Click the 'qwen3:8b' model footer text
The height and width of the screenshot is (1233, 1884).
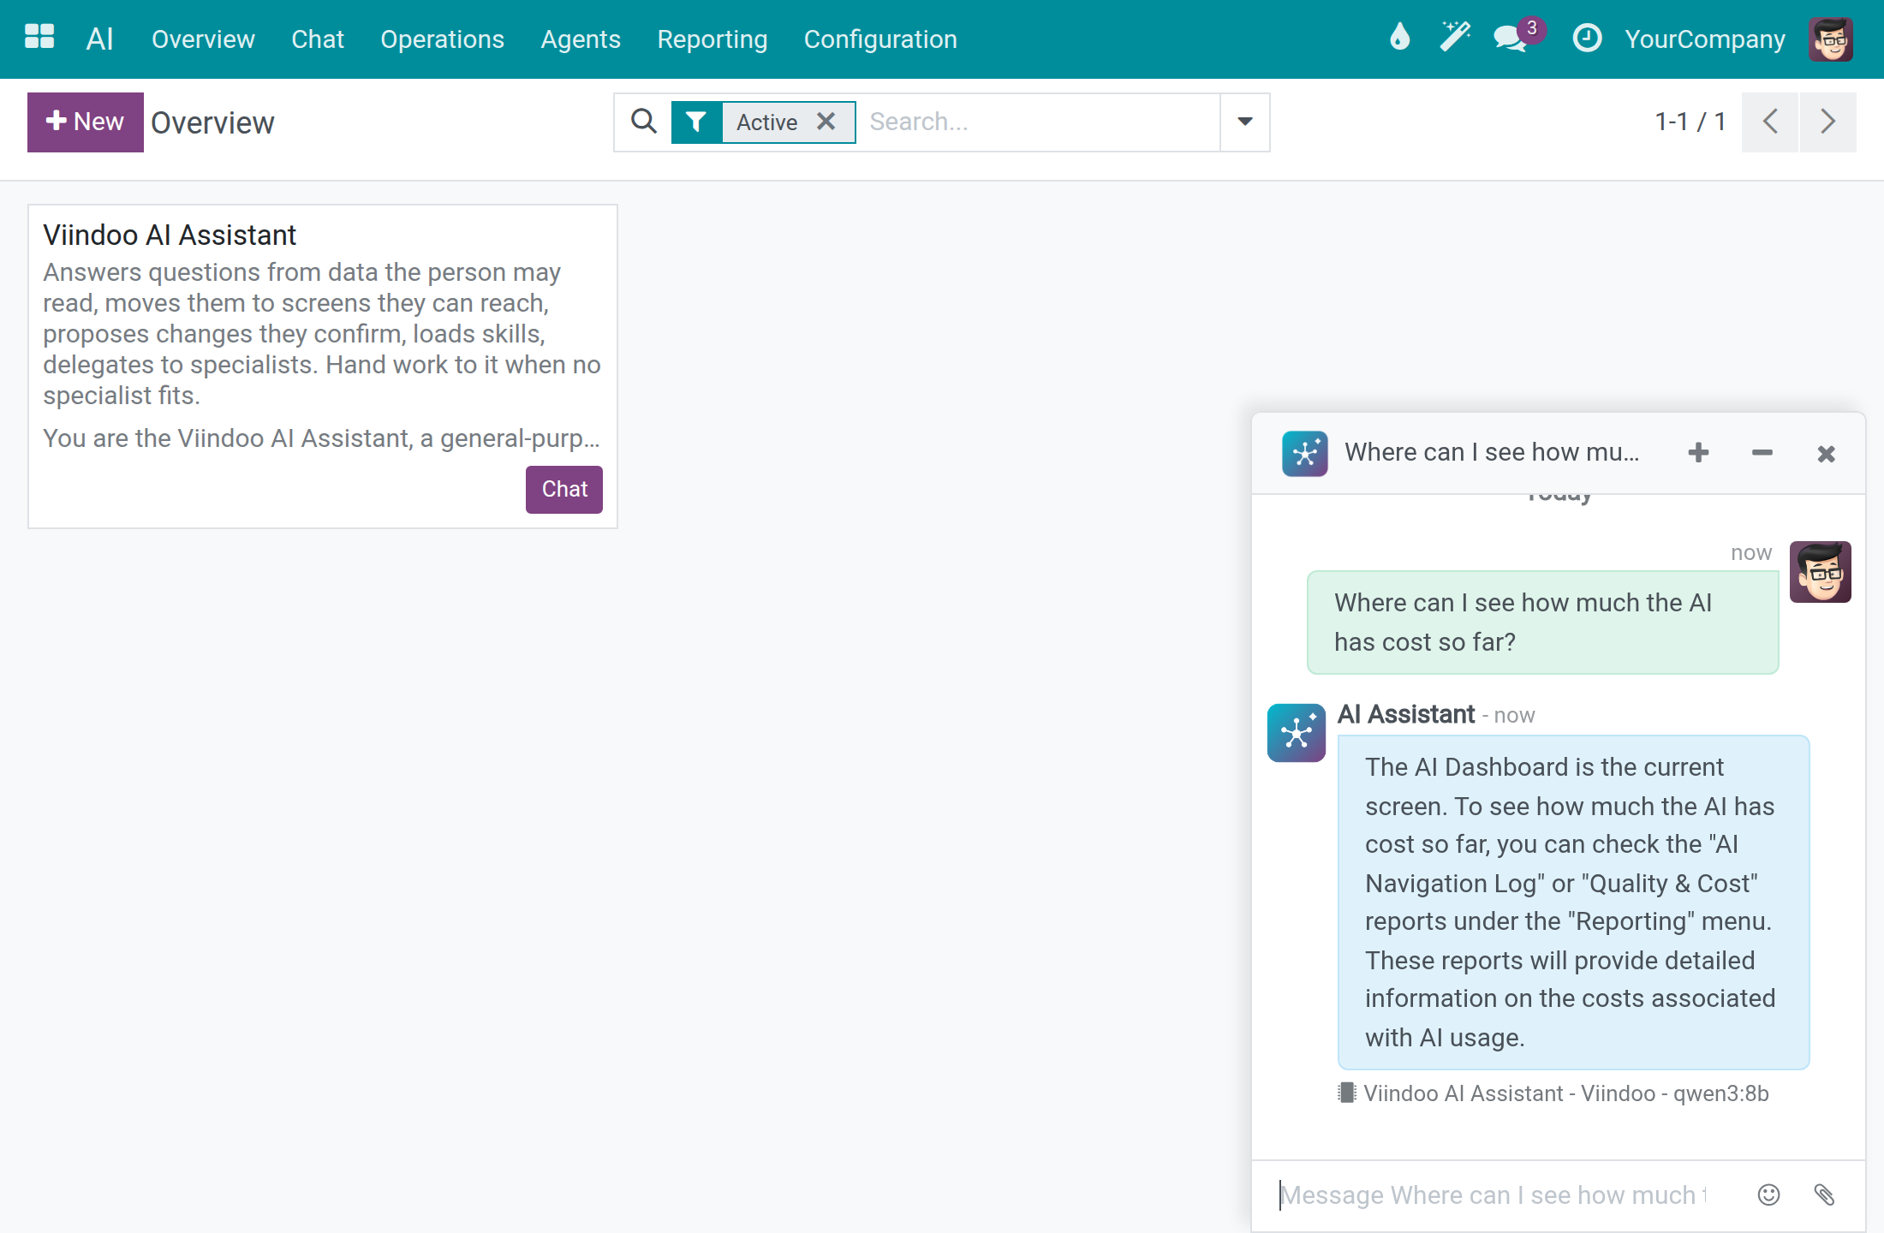(1721, 1093)
